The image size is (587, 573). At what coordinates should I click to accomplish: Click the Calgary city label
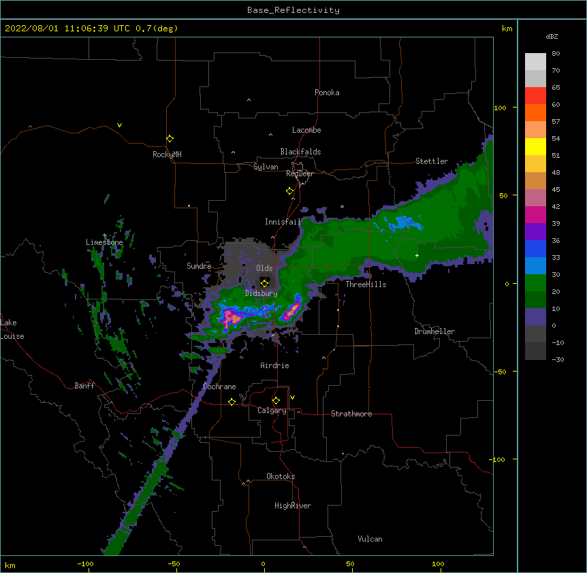(272, 410)
